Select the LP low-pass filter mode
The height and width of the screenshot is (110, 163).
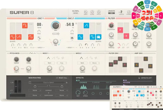(119, 45)
